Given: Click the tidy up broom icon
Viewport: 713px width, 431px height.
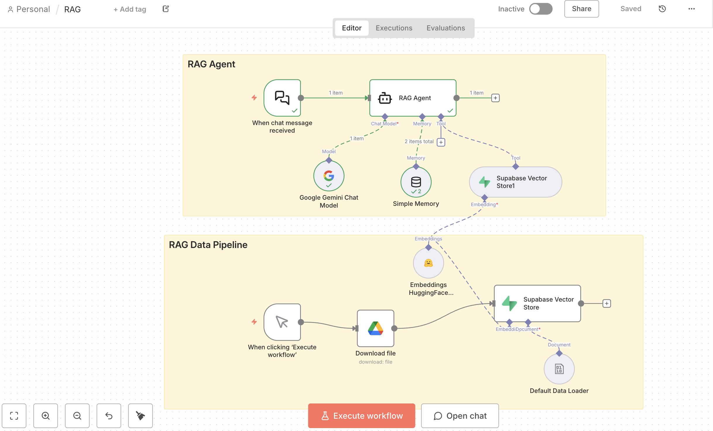Looking at the screenshot, I should coord(140,415).
